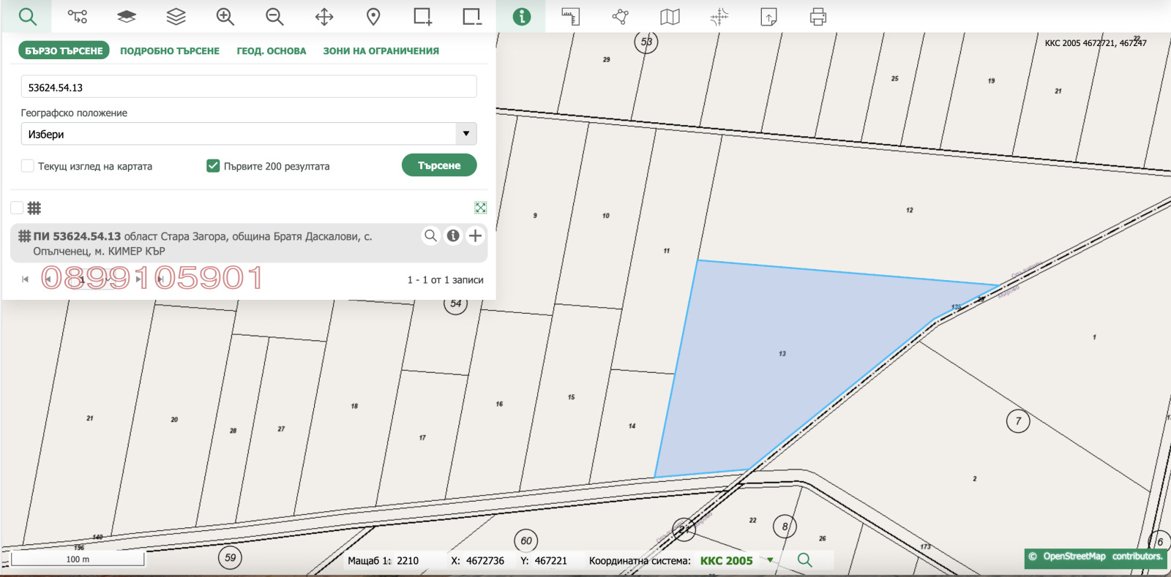Screen dimensions: 1171x577
Task: Uncheck 'Първите 200 резултата' option
Action: pyautogui.click(x=213, y=166)
